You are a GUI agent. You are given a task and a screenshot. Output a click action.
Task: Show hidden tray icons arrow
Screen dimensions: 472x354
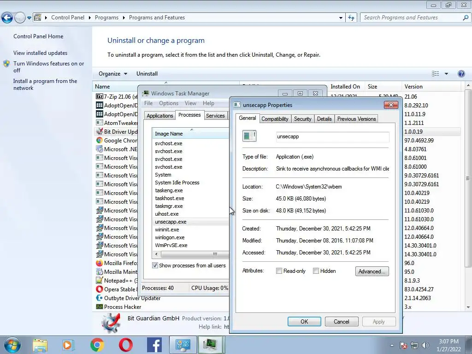(392, 345)
